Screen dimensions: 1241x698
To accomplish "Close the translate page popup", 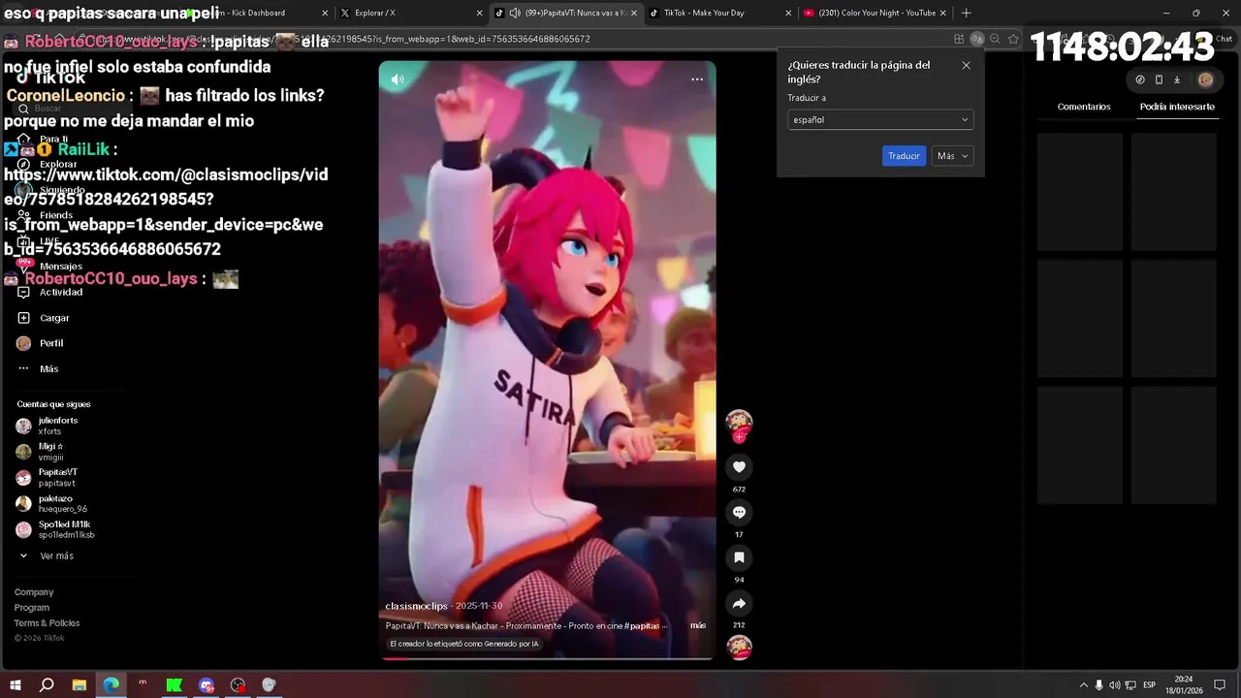I will pyautogui.click(x=966, y=65).
